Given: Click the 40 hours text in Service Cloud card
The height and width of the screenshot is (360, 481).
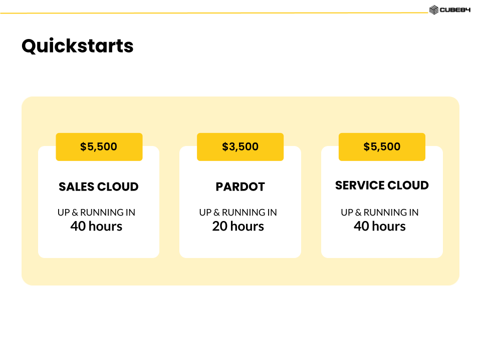Looking at the screenshot, I should point(380,226).
